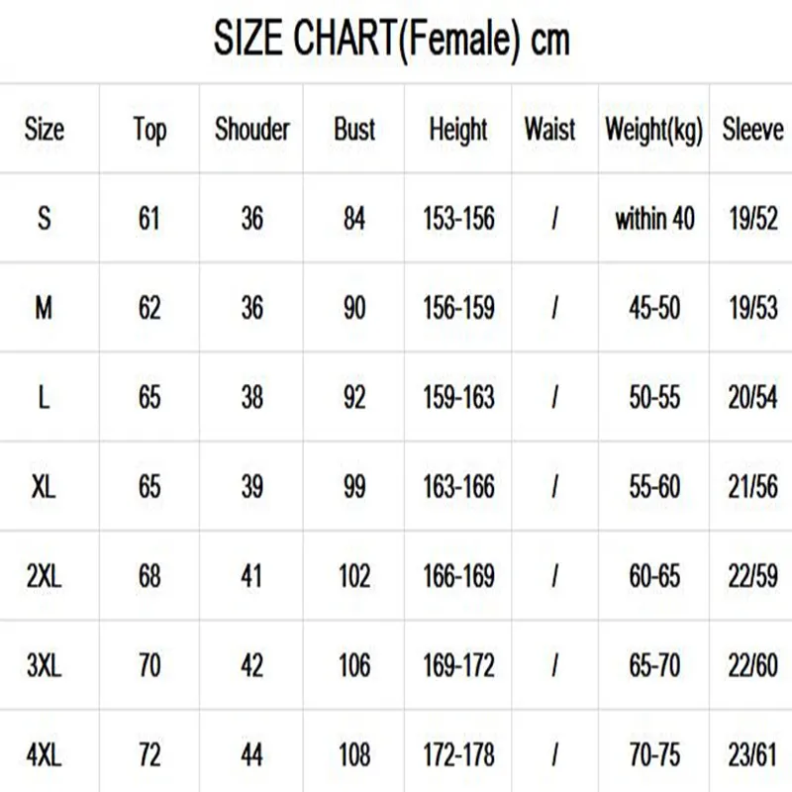Select the Height column header
Screen dimensions: 792x792
click(x=458, y=129)
